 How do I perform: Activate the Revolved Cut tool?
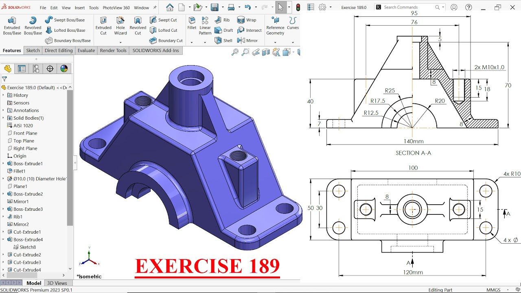(138, 26)
